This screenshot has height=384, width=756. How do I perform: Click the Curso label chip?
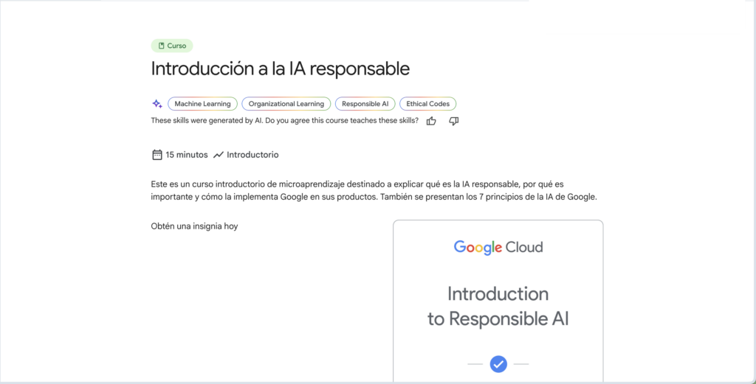[x=172, y=46]
